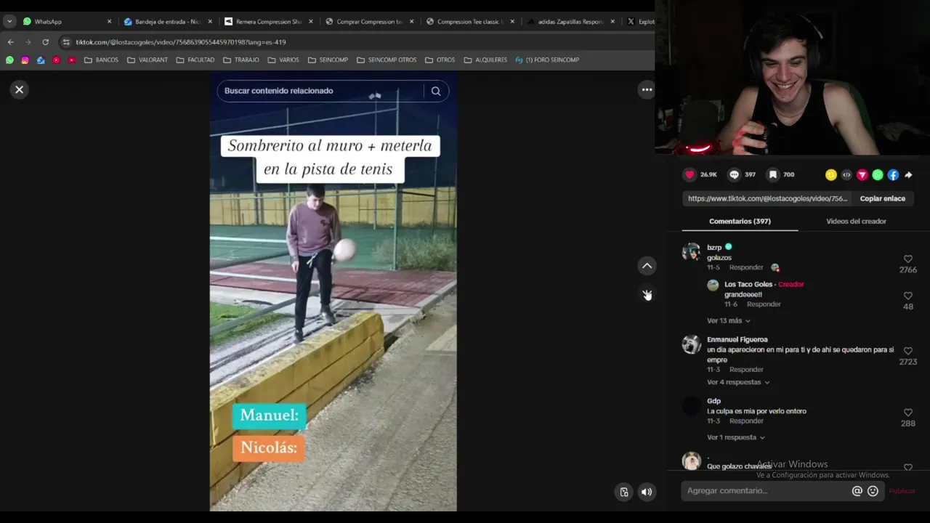
Task: Click Copiar enlace button
Action: point(883,198)
